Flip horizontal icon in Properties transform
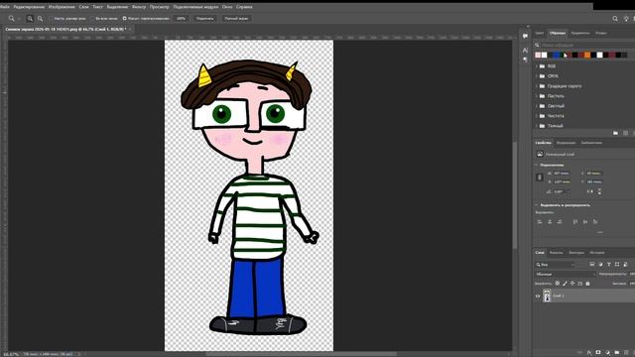The height and width of the screenshot is (357, 635). pyautogui.click(x=590, y=191)
